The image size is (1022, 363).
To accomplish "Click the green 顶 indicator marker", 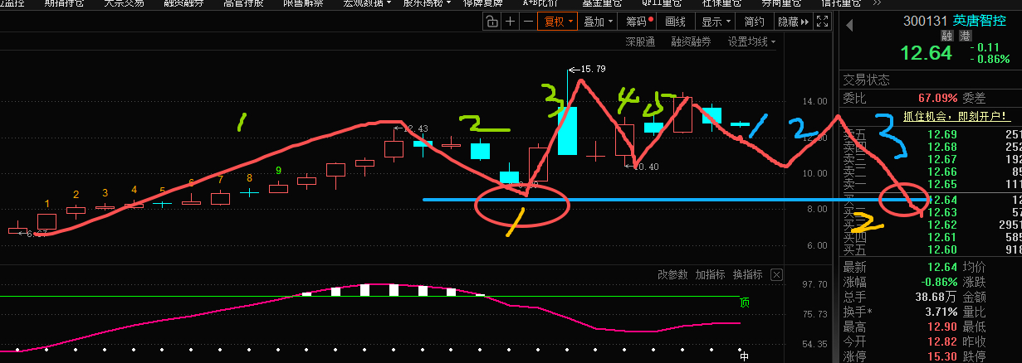I will 744,303.
